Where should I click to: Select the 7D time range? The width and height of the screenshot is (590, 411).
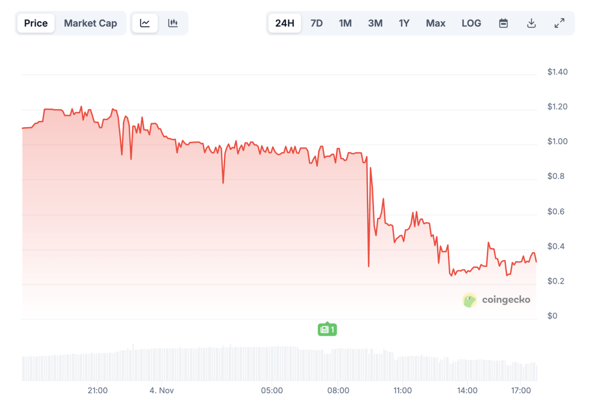pos(317,23)
